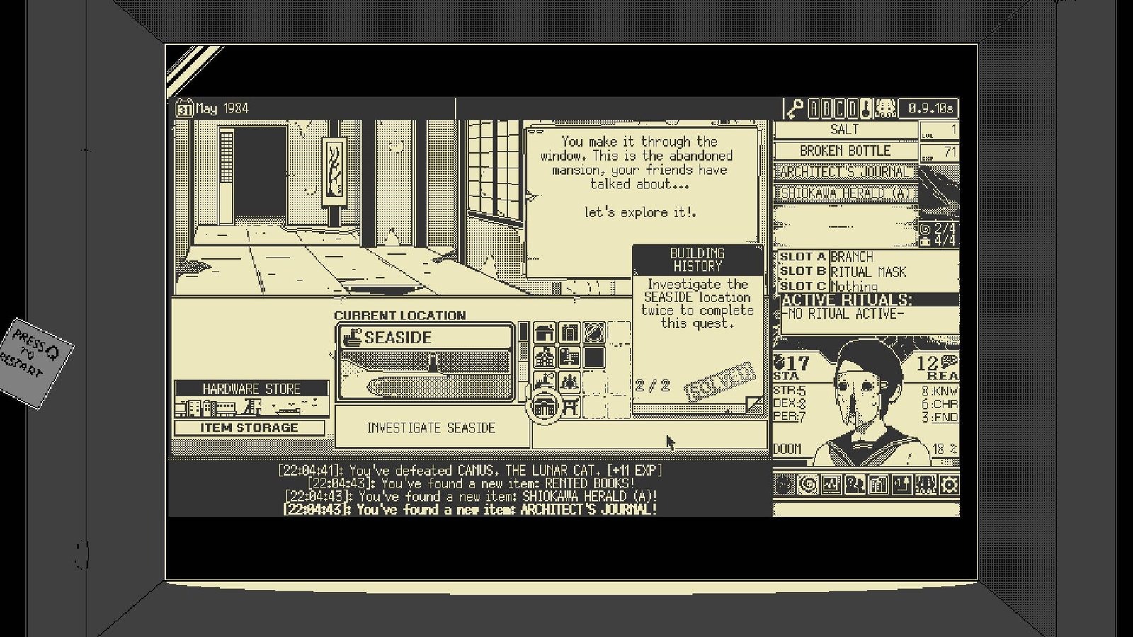Open the old god octopus icon
The width and height of the screenshot is (1133, 637).
926,485
